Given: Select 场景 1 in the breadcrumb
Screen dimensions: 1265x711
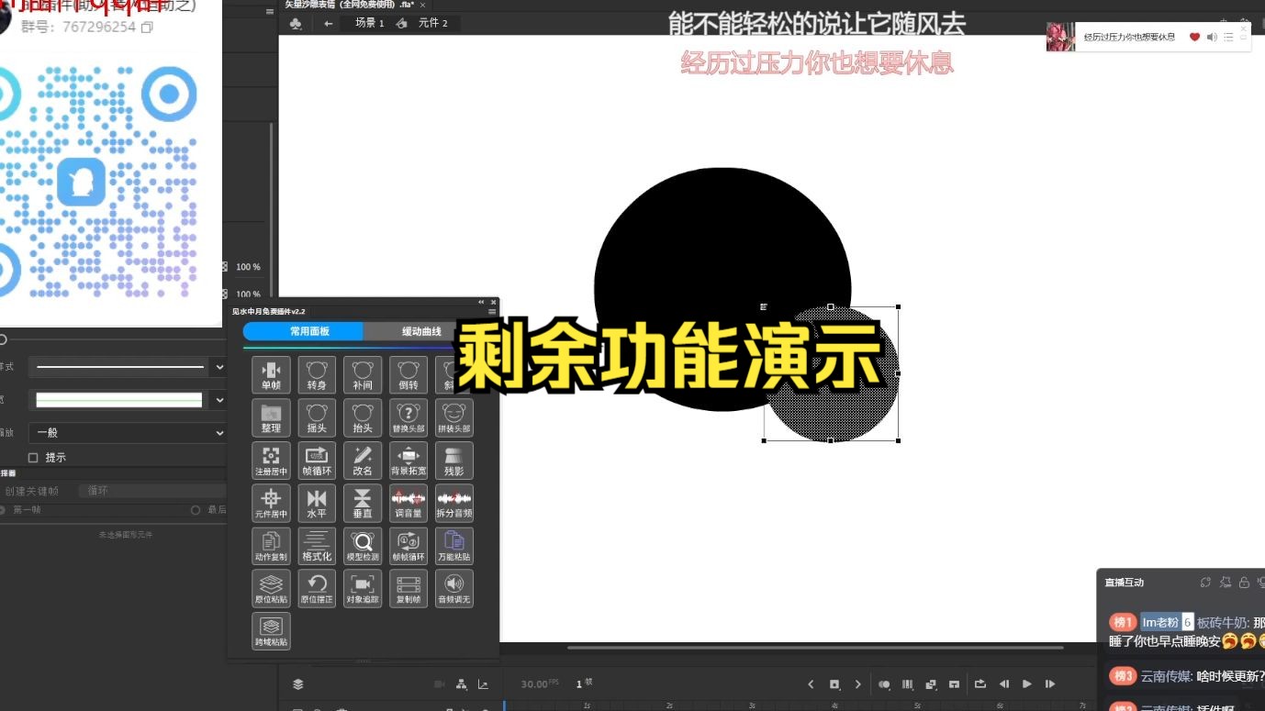Looking at the screenshot, I should (370, 23).
